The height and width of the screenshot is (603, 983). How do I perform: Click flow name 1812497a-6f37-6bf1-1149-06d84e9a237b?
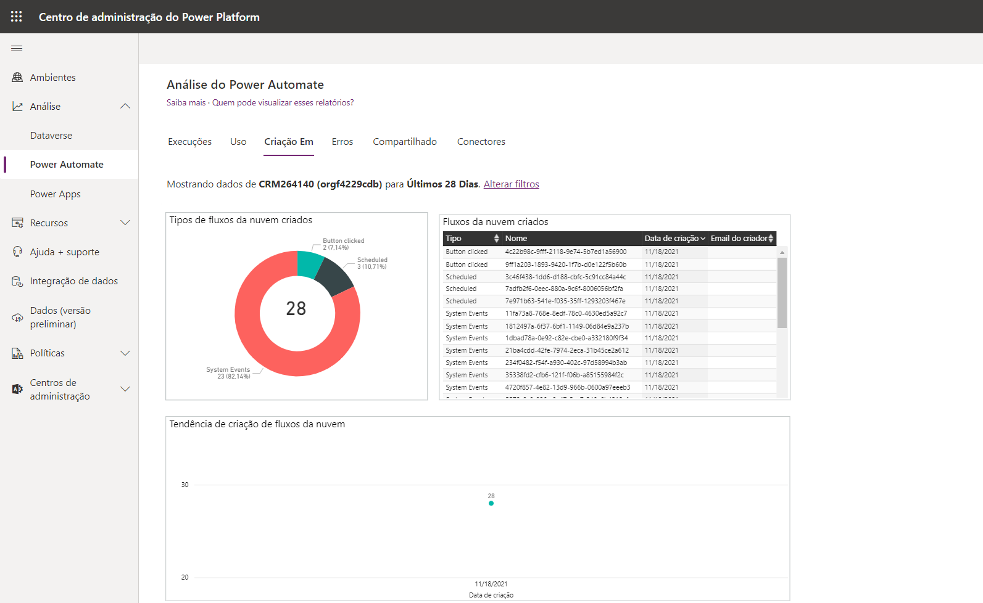[x=567, y=326]
